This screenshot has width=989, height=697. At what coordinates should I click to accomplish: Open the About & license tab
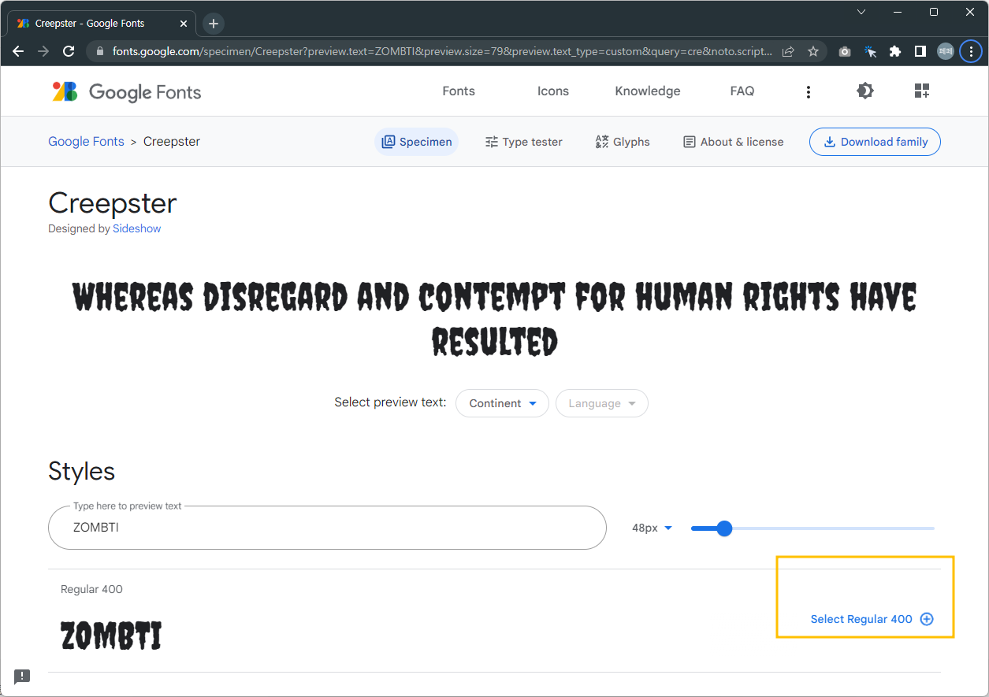pyautogui.click(x=733, y=142)
